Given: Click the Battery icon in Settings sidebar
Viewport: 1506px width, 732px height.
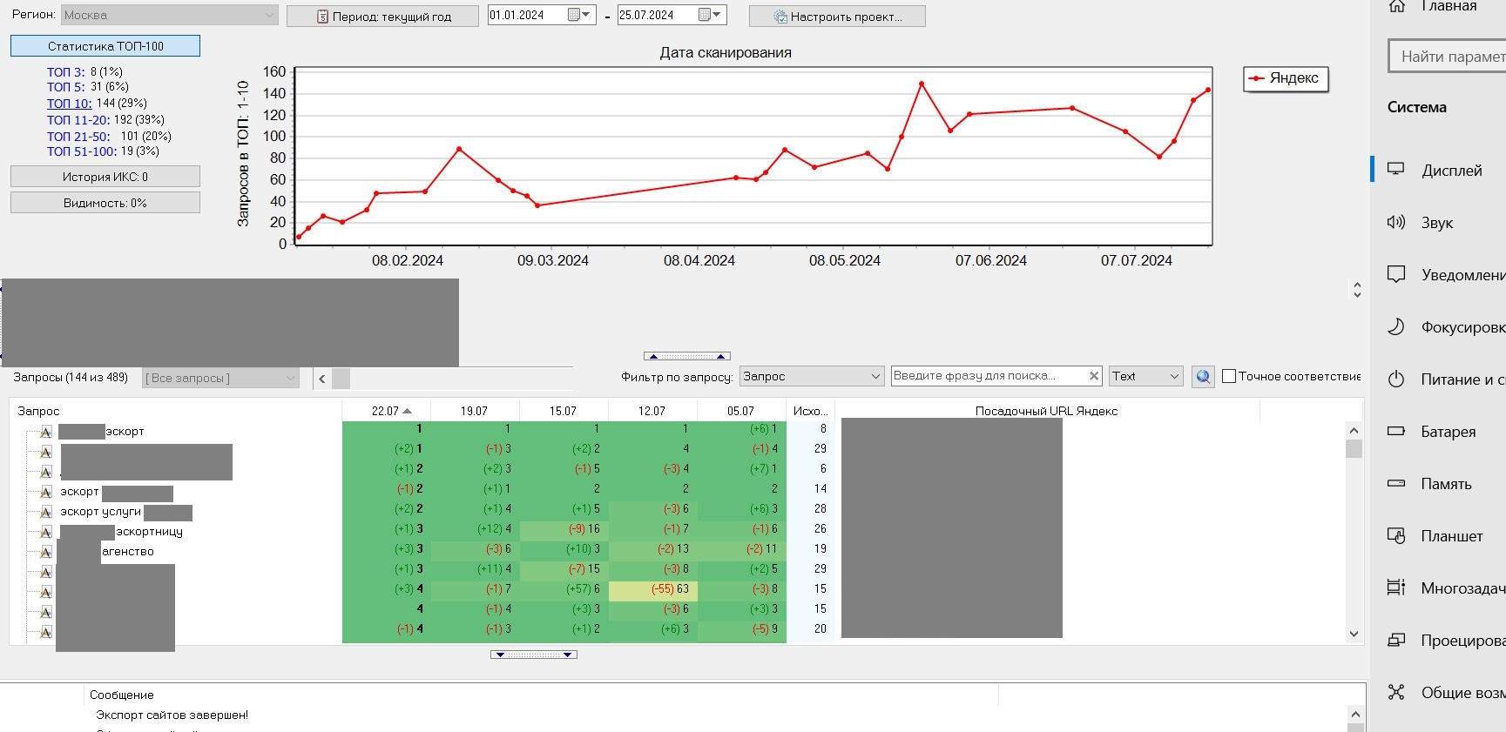Looking at the screenshot, I should (x=1396, y=431).
